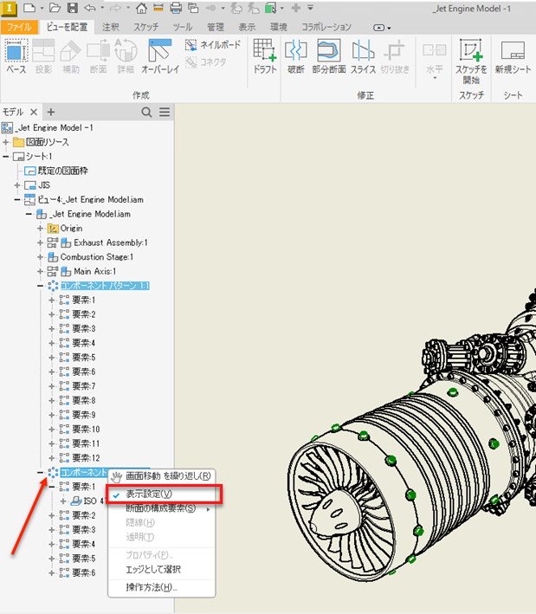Image resolution: width=536 pixels, height=614 pixels.
Task: Open the browser search magnifier icon
Action: tap(146, 113)
